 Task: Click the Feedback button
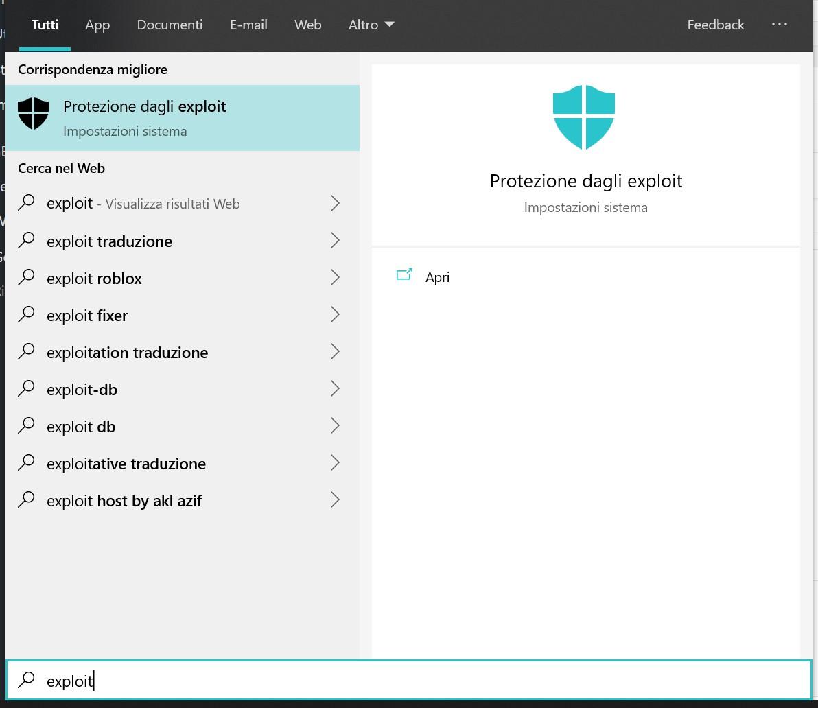tap(715, 25)
